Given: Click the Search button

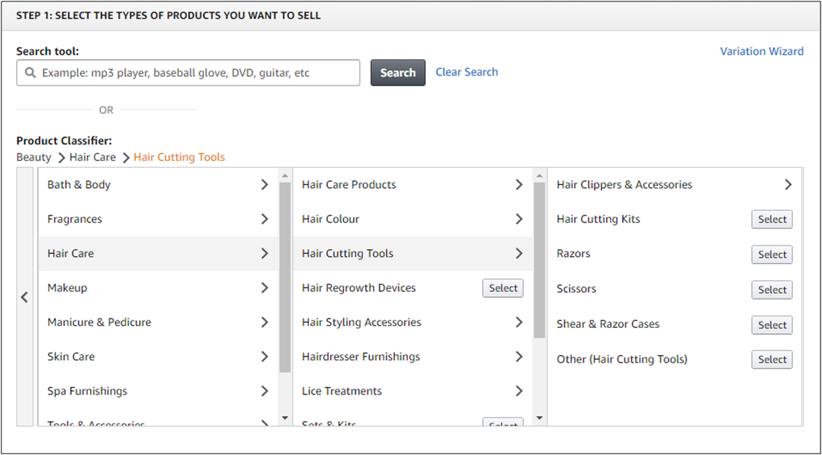Looking at the screenshot, I should [397, 73].
